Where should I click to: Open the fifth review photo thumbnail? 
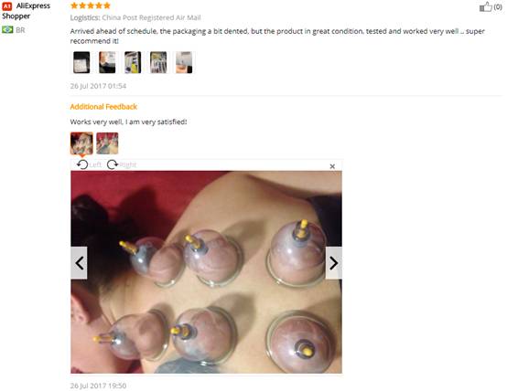click(x=184, y=62)
